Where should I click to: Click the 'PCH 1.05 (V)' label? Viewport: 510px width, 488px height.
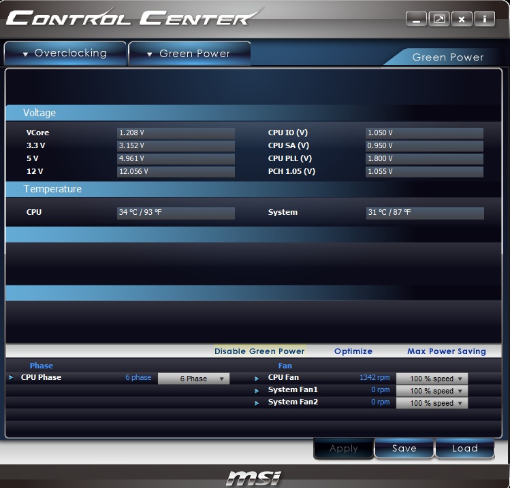tap(291, 171)
